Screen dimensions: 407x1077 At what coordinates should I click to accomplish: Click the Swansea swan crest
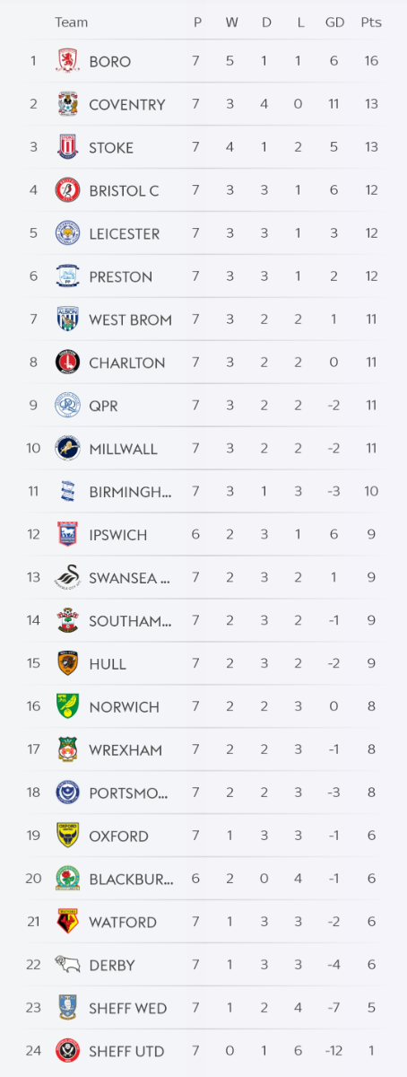68,577
